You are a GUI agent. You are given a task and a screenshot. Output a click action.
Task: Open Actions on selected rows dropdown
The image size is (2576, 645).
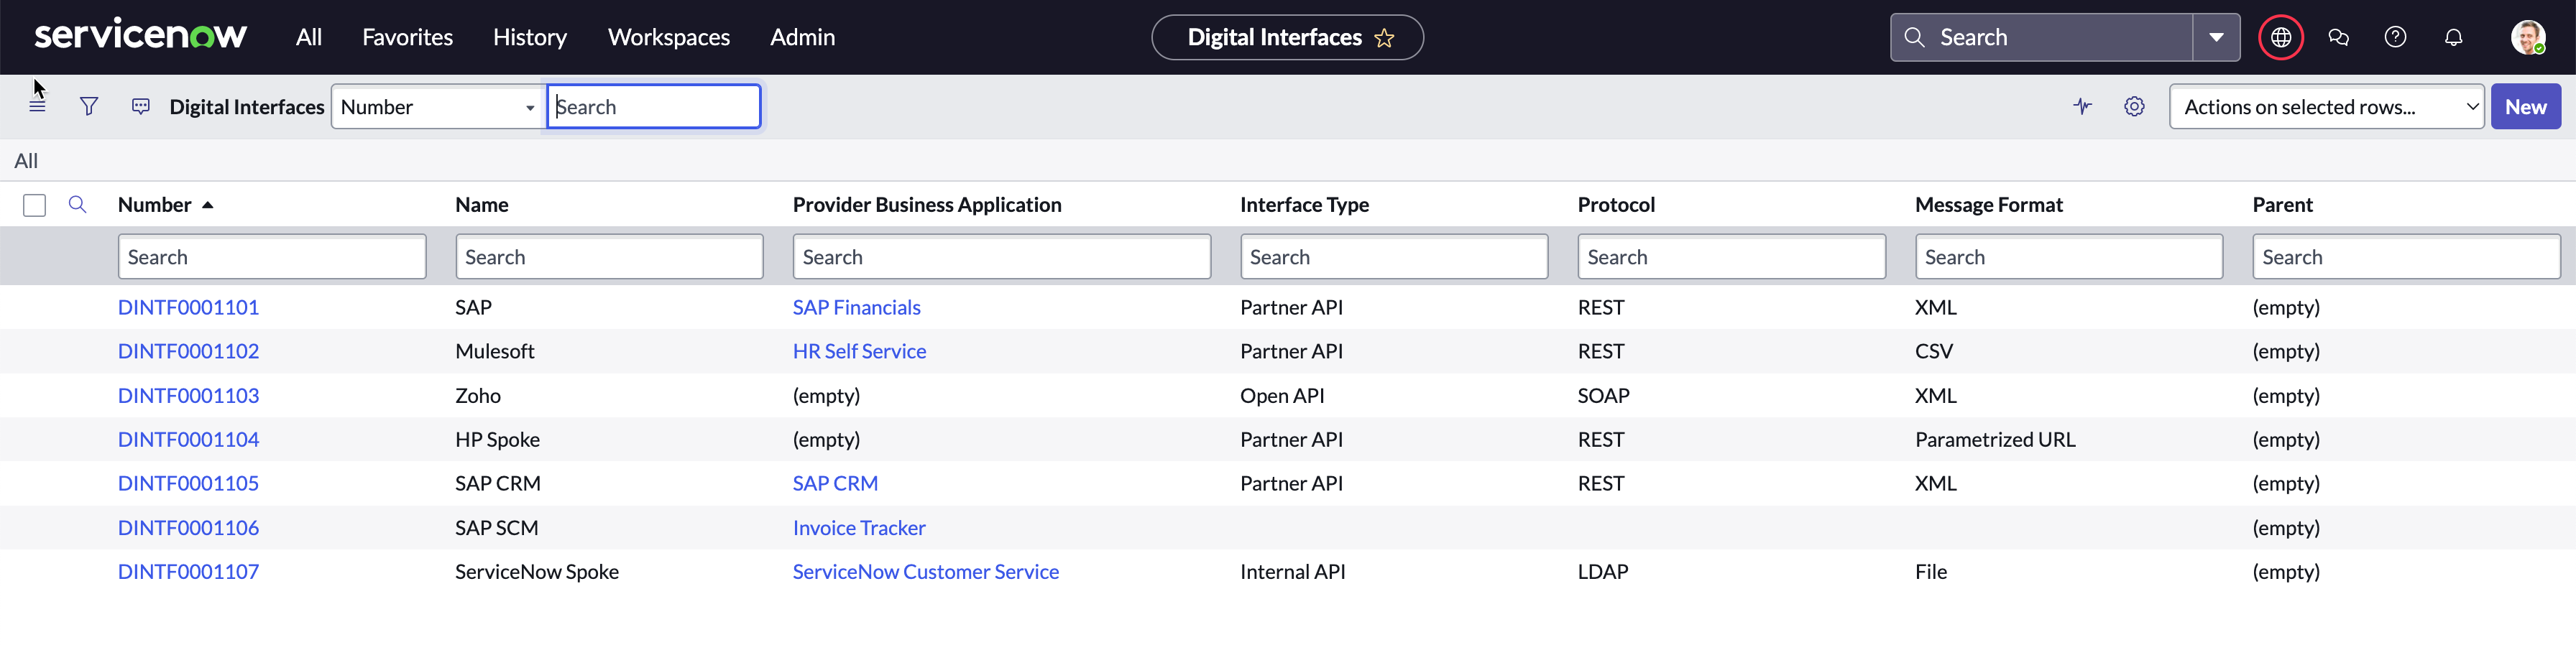click(x=2326, y=107)
